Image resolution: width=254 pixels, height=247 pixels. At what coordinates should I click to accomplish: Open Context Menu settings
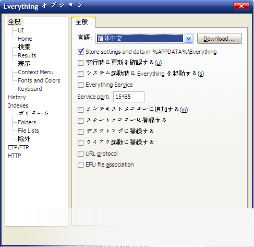pyautogui.click(x=35, y=72)
